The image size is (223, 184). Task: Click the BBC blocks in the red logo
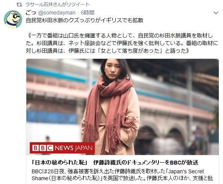click(x=43, y=148)
